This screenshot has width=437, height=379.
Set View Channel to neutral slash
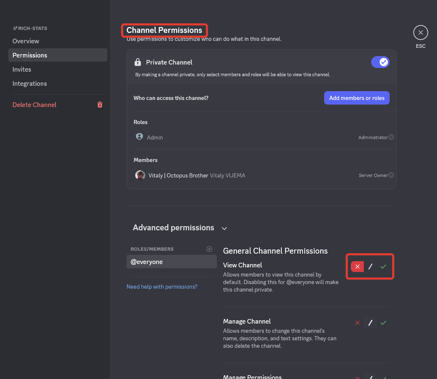click(x=370, y=267)
